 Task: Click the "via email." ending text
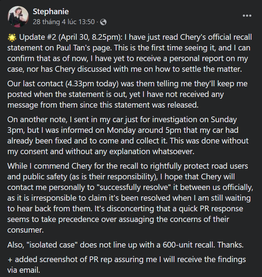23,270
